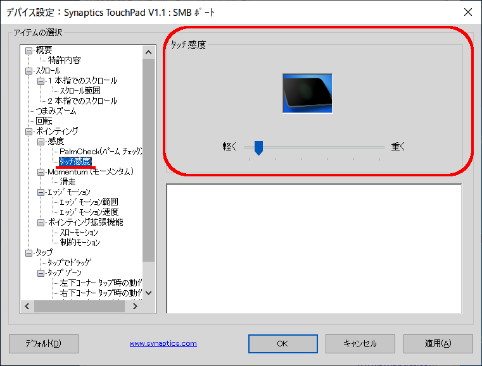Select ポインティング label in tree
This screenshot has width=482, height=366.
coord(57,131)
